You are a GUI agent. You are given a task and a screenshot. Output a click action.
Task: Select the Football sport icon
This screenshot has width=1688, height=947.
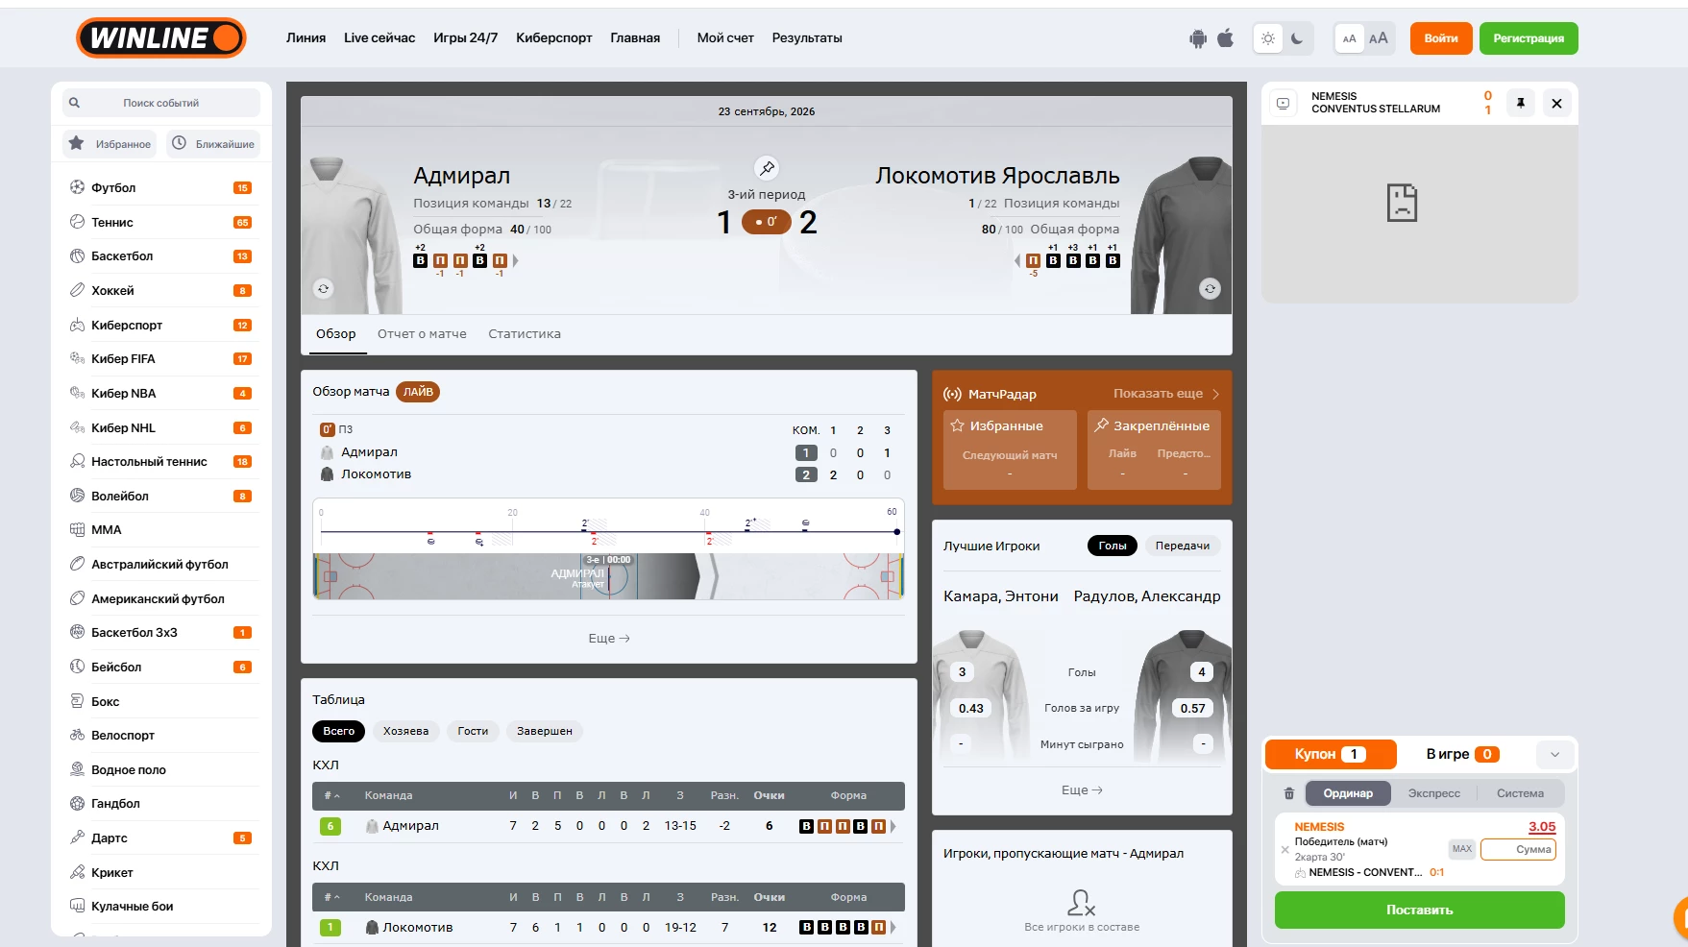78,187
